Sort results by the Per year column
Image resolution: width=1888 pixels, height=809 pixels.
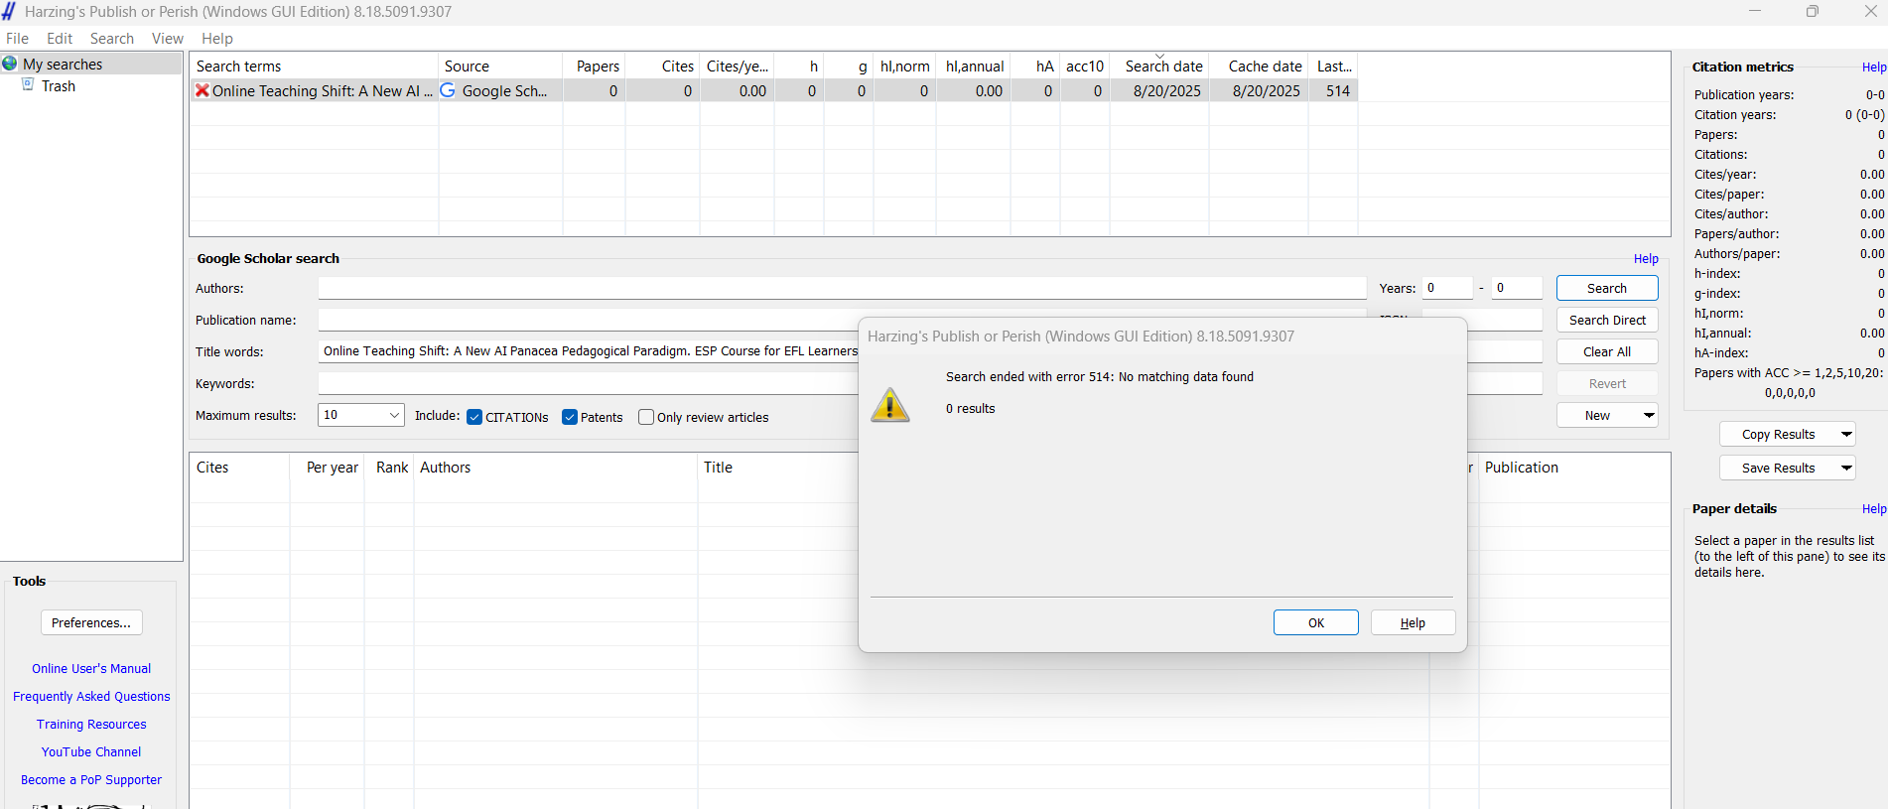328,468
